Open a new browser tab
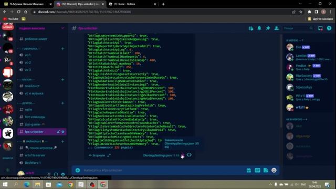The image size is (336, 189). pos(163,4)
